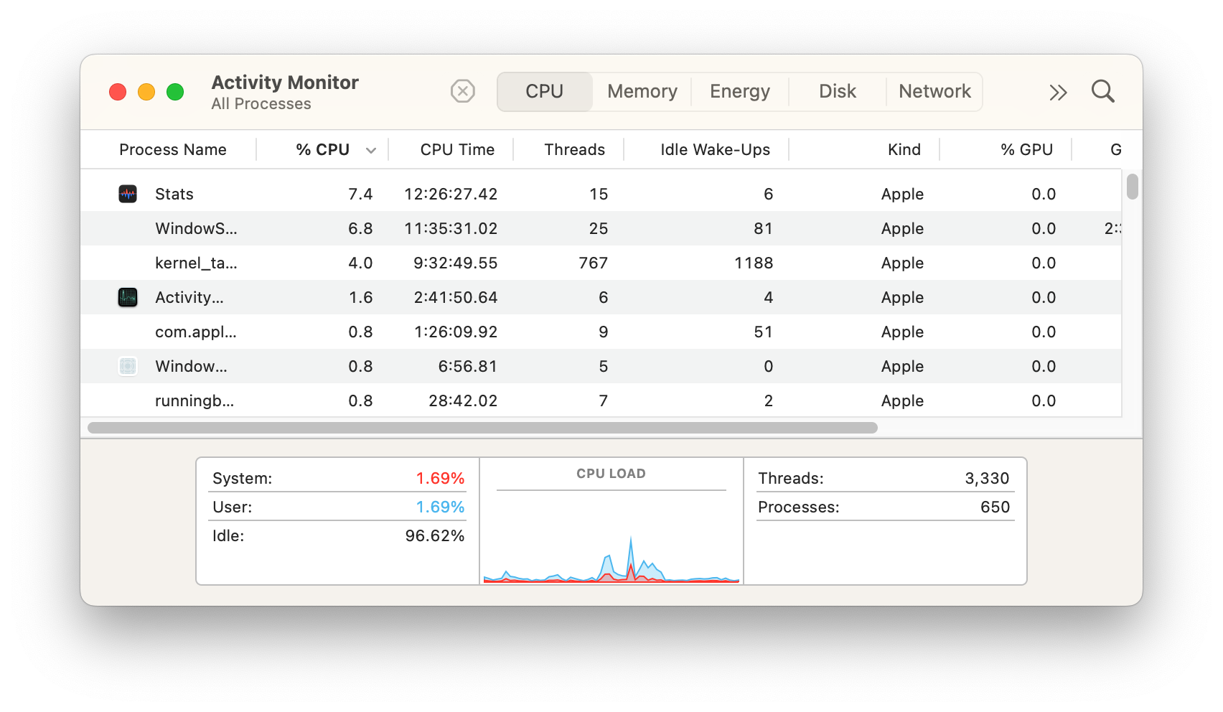Click the Processes count 650
This screenshot has height=712, width=1223.
pyautogui.click(x=995, y=507)
